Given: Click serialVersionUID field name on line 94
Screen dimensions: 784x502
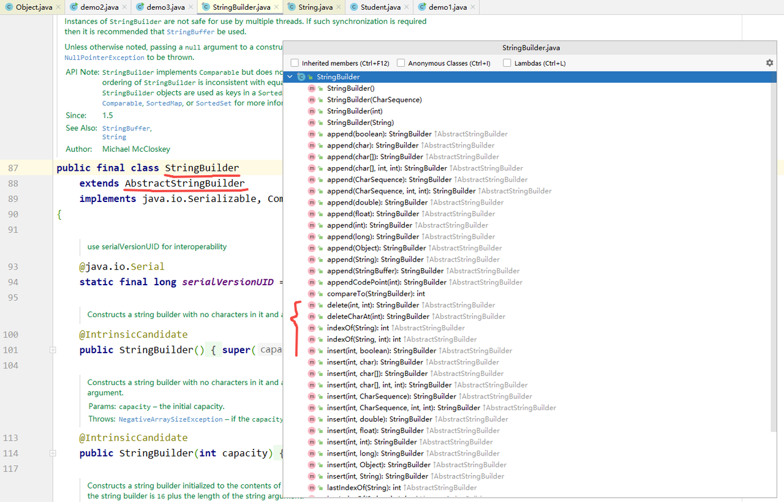Looking at the screenshot, I should click(228, 282).
